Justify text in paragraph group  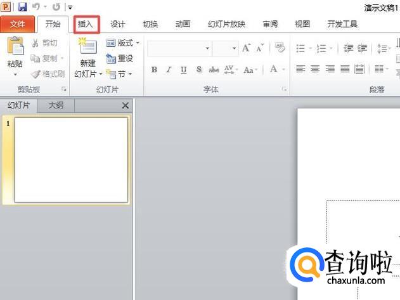point(345,69)
